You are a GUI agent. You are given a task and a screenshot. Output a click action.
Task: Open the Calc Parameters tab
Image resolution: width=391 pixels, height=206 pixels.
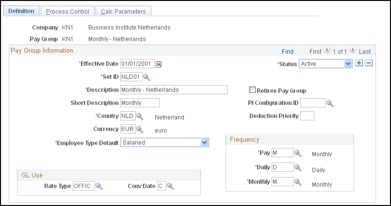tap(123, 11)
